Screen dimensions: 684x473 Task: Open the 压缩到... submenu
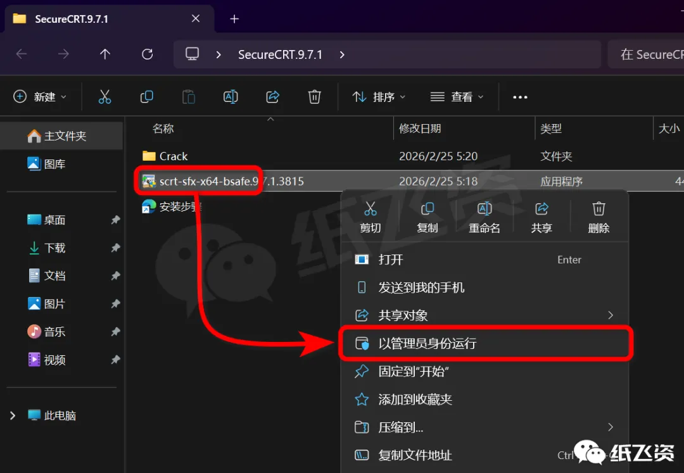484,427
